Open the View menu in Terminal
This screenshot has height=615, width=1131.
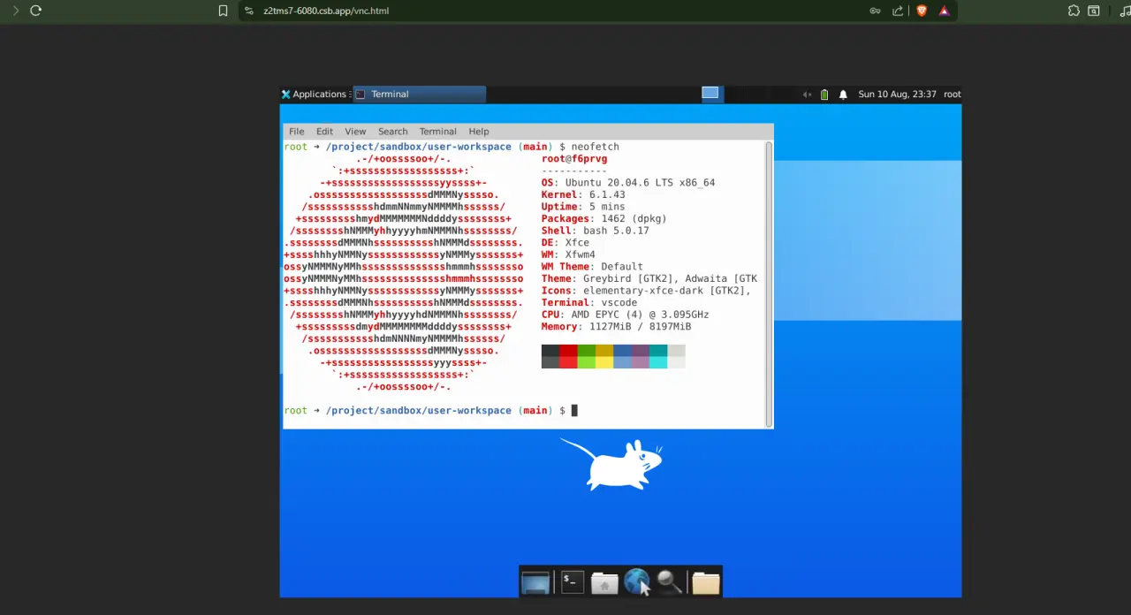(x=355, y=131)
